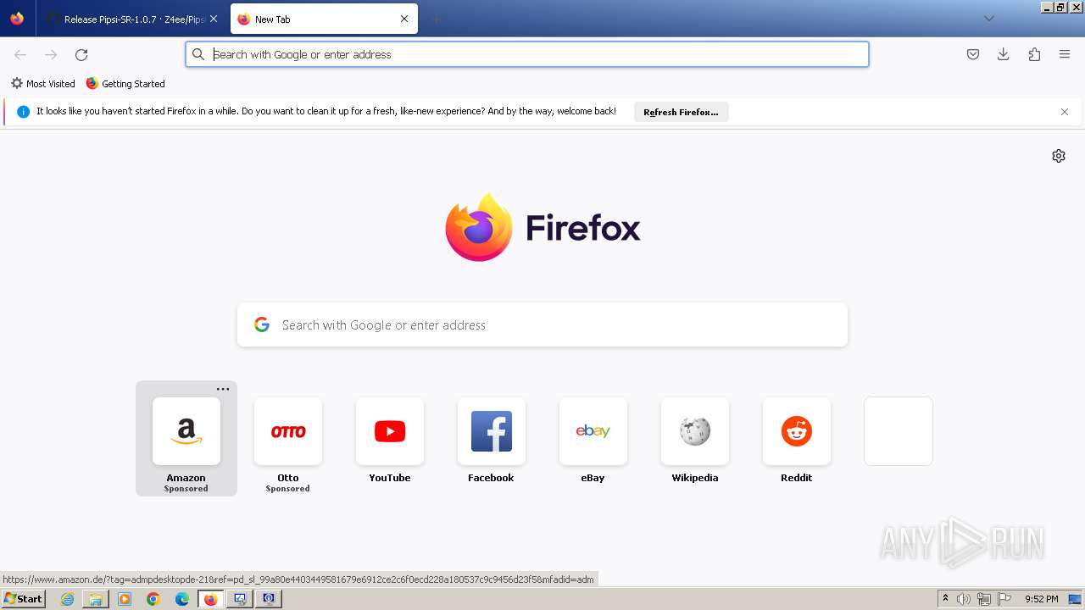Open Otto sponsored shortcut tile

(x=288, y=431)
